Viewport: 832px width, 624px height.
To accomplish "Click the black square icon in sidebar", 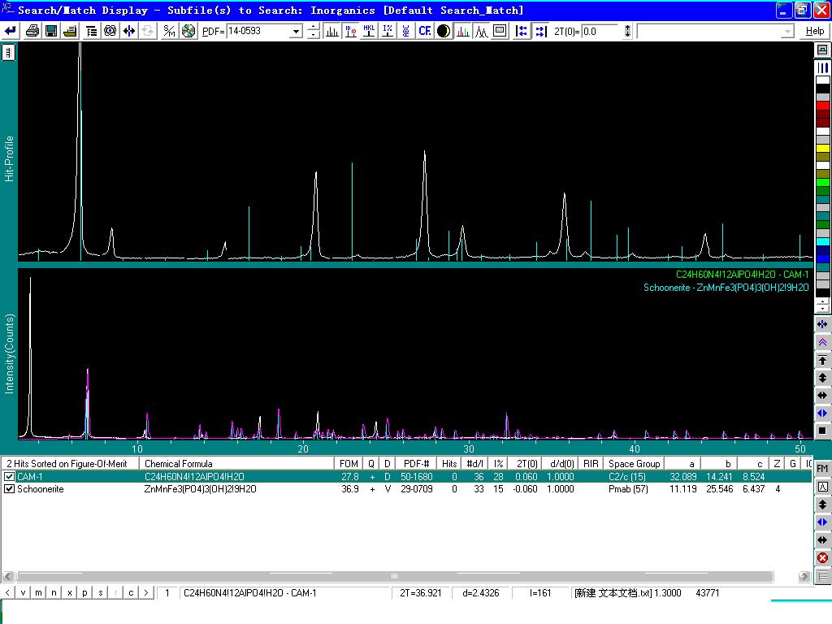I will point(822,431).
